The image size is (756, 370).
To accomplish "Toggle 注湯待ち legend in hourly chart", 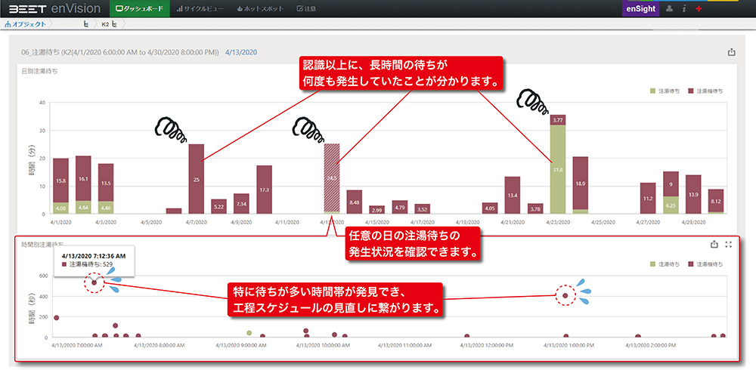I will point(665,264).
